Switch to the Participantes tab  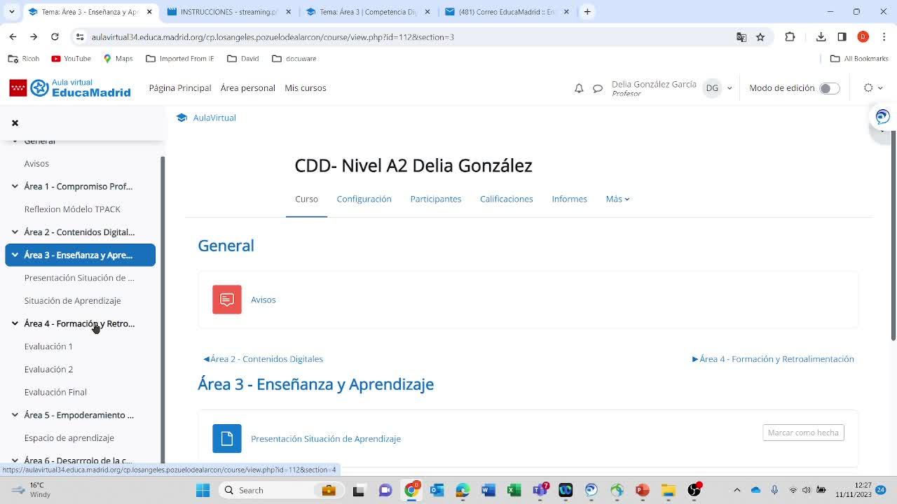[436, 199]
